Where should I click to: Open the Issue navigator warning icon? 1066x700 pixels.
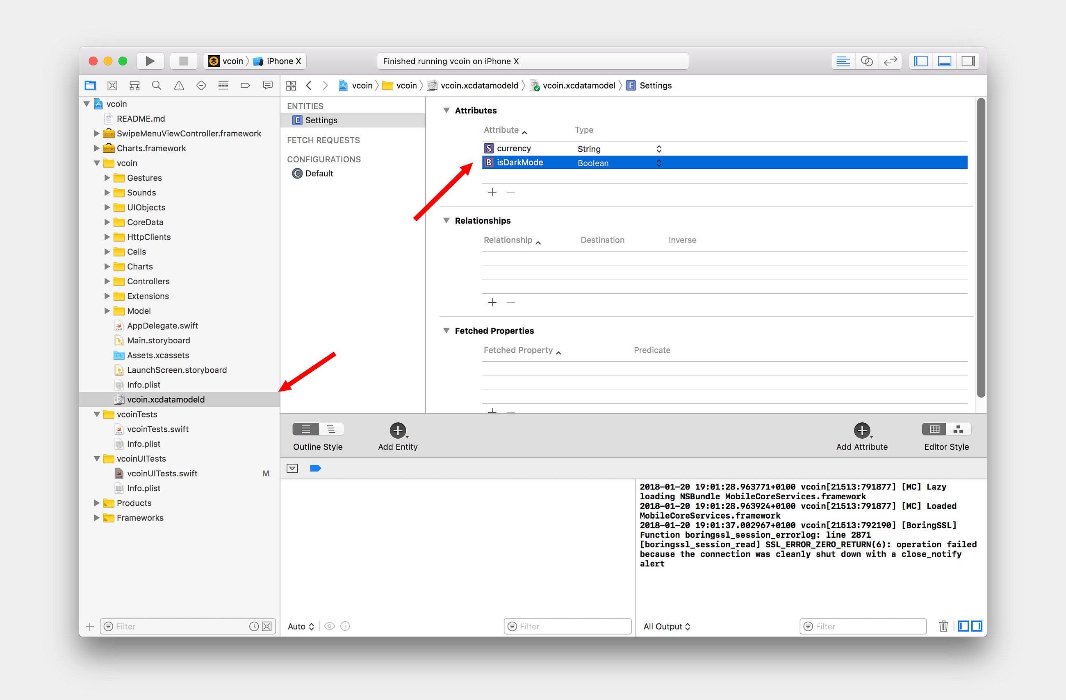179,86
